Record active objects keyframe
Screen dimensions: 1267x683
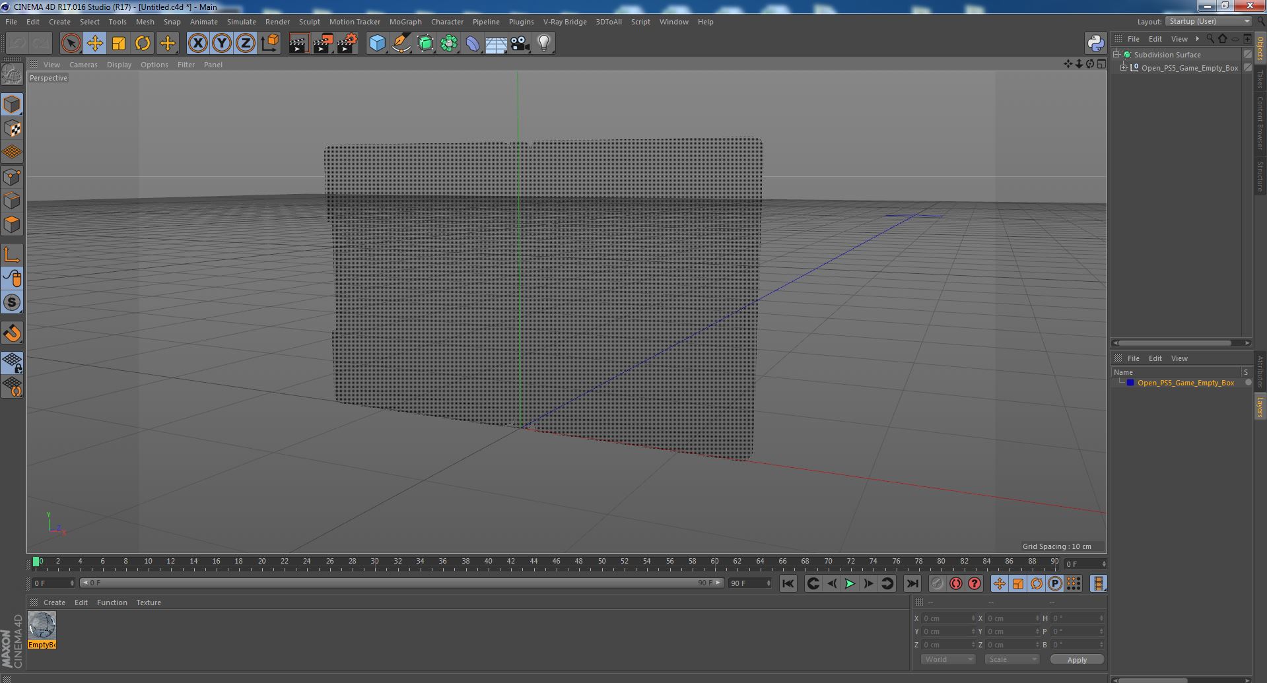point(937,583)
